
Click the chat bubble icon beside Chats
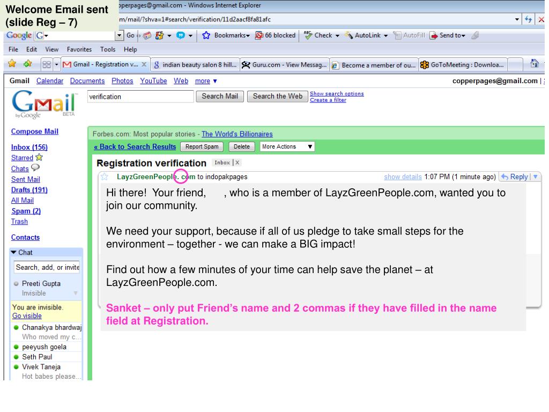click(35, 167)
